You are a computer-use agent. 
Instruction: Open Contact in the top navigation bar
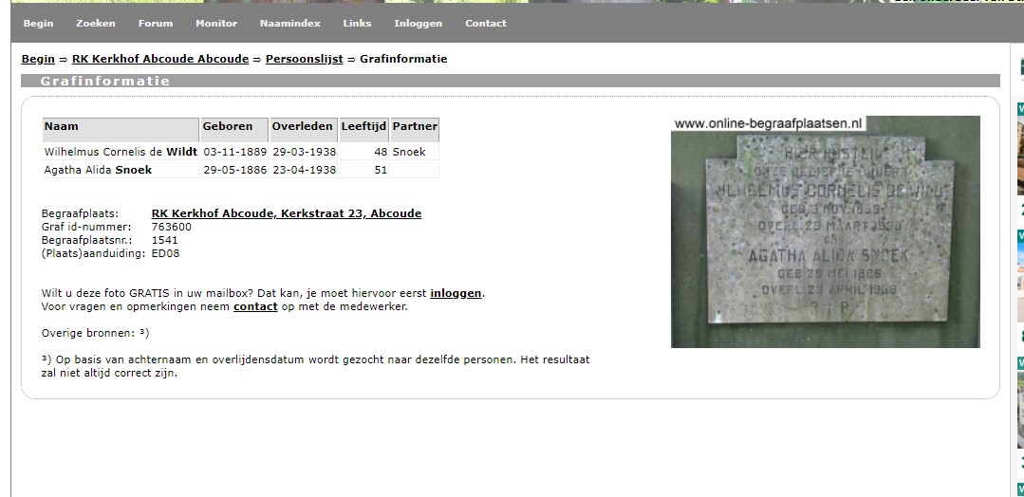485,24
